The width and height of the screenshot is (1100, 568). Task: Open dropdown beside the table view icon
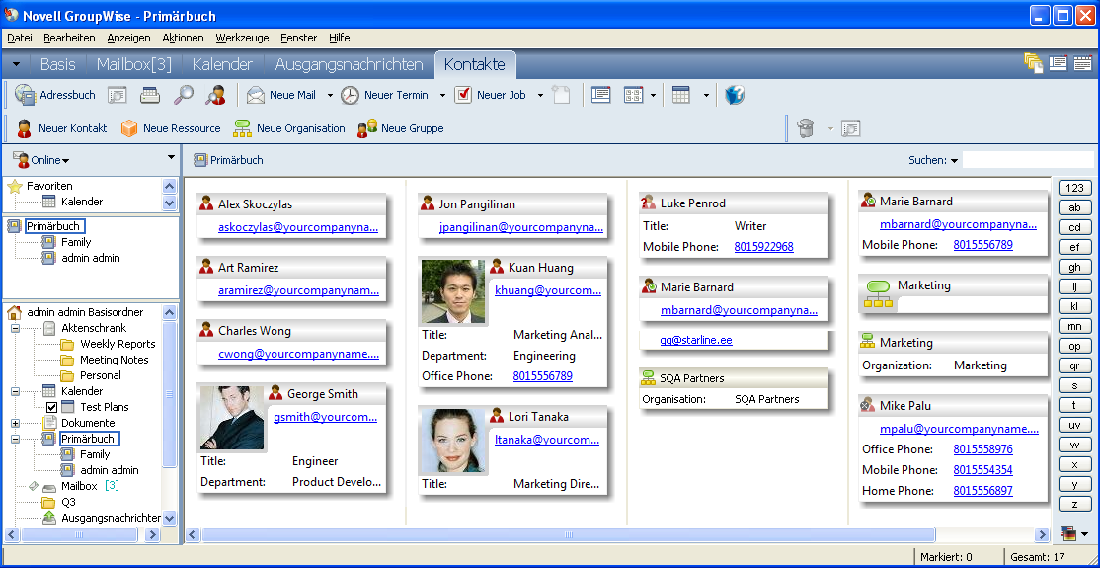[x=706, y=96]
